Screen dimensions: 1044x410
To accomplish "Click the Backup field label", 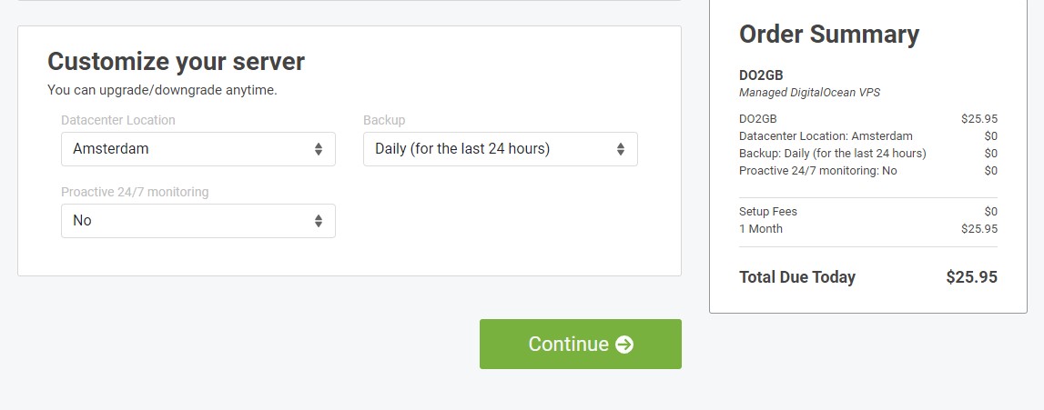I will 384,120.
